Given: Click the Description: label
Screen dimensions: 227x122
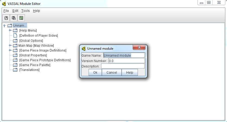Looking at the screenshot, I should (x=90, y=66).
